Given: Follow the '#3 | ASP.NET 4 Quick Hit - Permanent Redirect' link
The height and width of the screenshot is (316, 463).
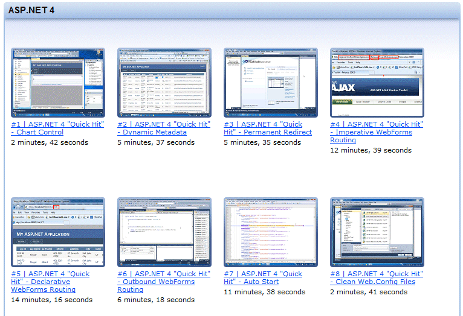Looking at the screenshot, I should tap(268, 128).
